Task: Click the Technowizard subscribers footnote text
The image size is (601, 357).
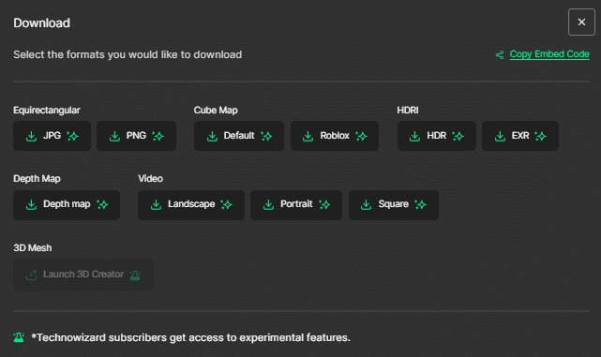Action: (x=191, y=338)
